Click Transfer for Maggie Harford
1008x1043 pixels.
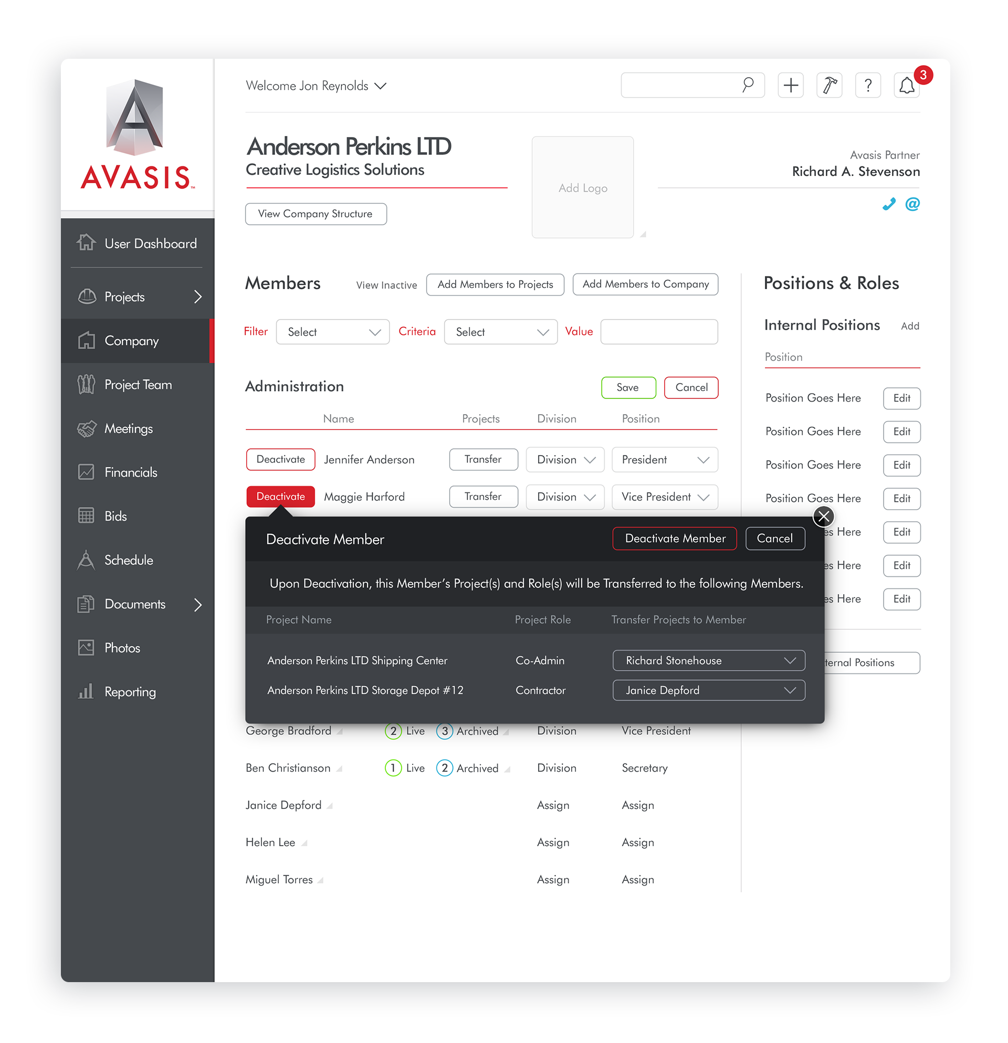pyautogui.click(x=483, y=497)
